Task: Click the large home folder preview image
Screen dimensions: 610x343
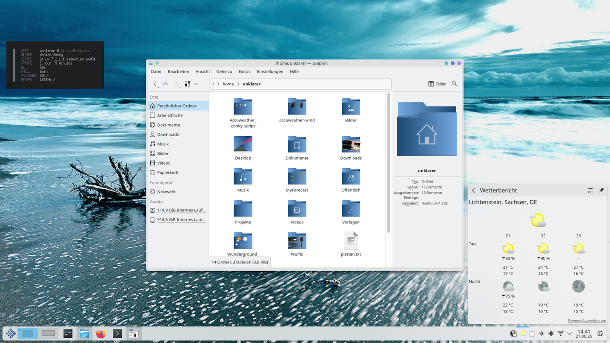Action: point(427,129)
